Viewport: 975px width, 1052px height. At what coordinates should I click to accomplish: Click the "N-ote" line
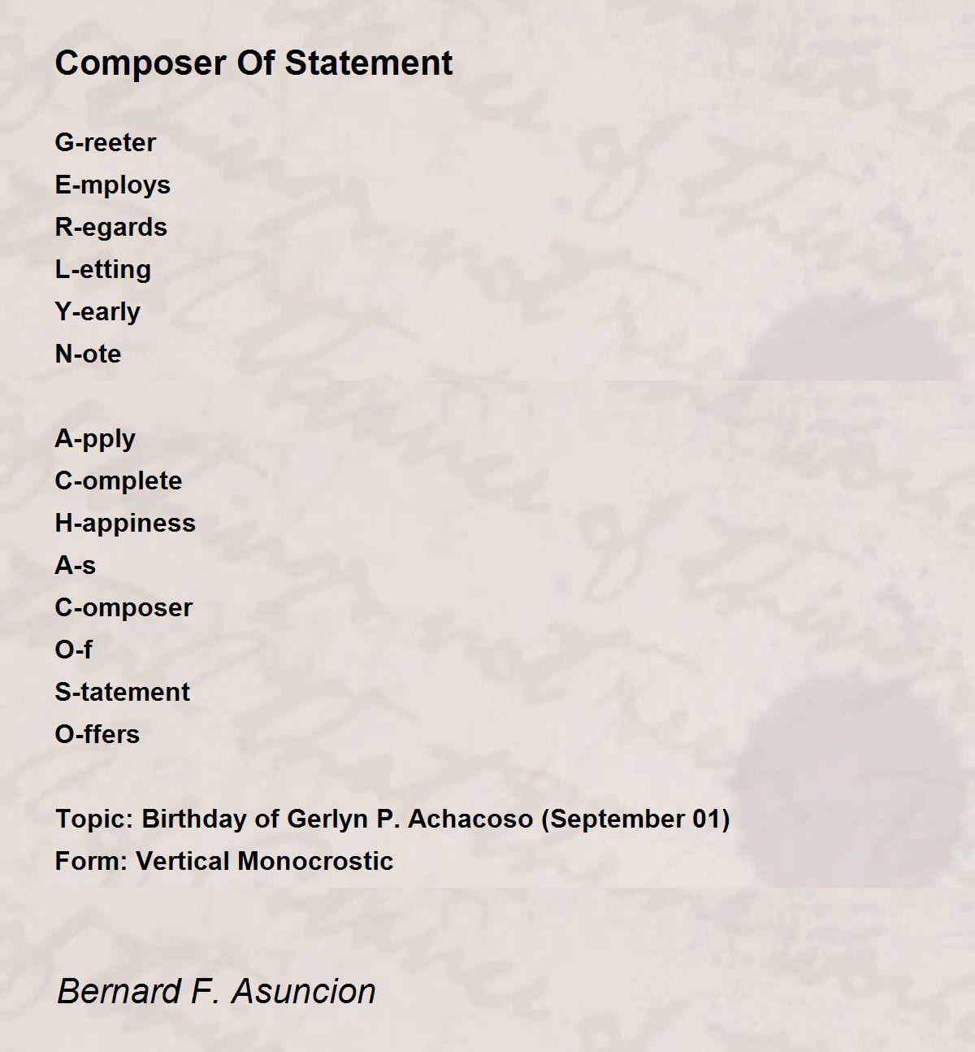[88, 354]
